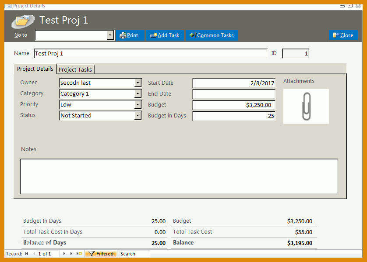The image size is (367, 262).
Task: Click the Add Task button
Action: [165, 35]
